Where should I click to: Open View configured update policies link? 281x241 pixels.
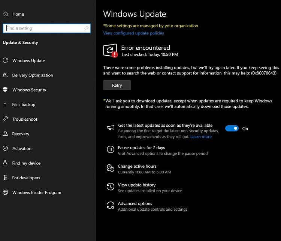133,33
